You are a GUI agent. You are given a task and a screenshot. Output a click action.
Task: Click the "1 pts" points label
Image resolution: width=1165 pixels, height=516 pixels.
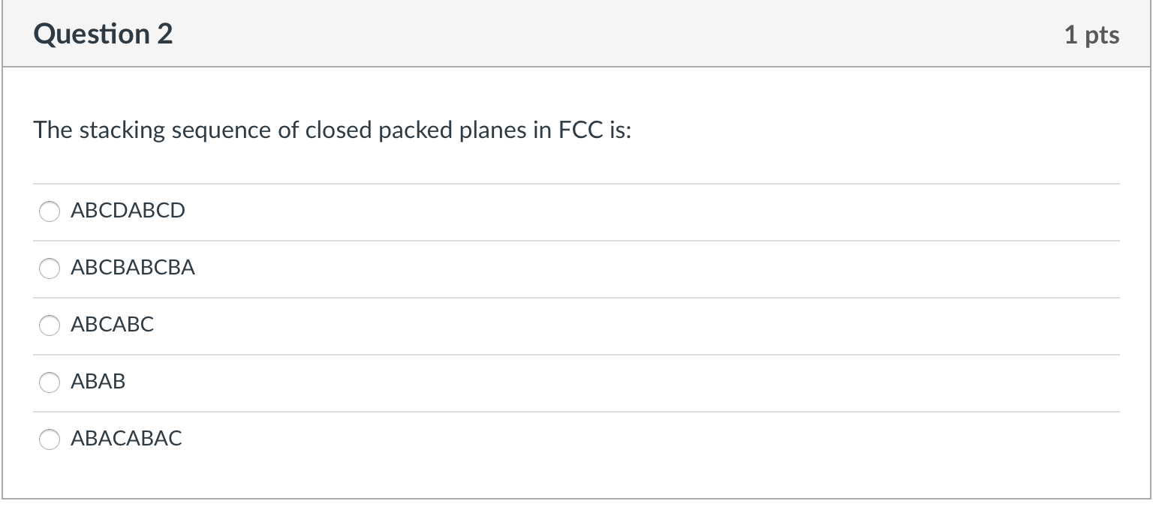(1091, 35)
